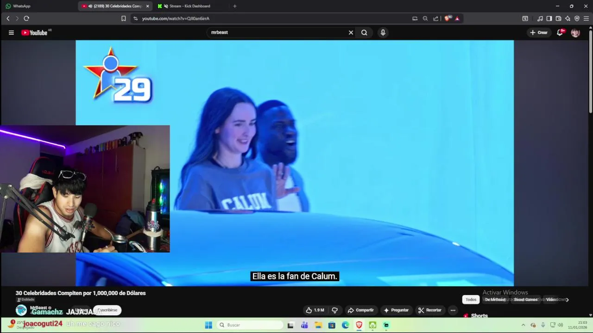Reload the page with the refresh icon
This screenshot has height=333, width=593.
pos(26,18)
